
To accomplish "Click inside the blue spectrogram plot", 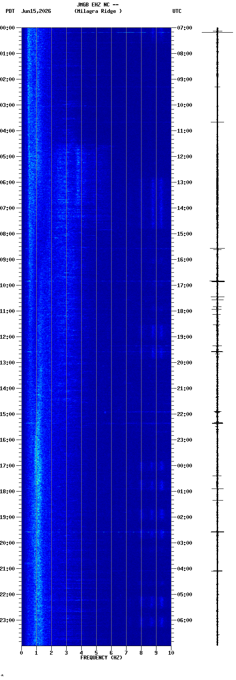I will coord(96,337).
